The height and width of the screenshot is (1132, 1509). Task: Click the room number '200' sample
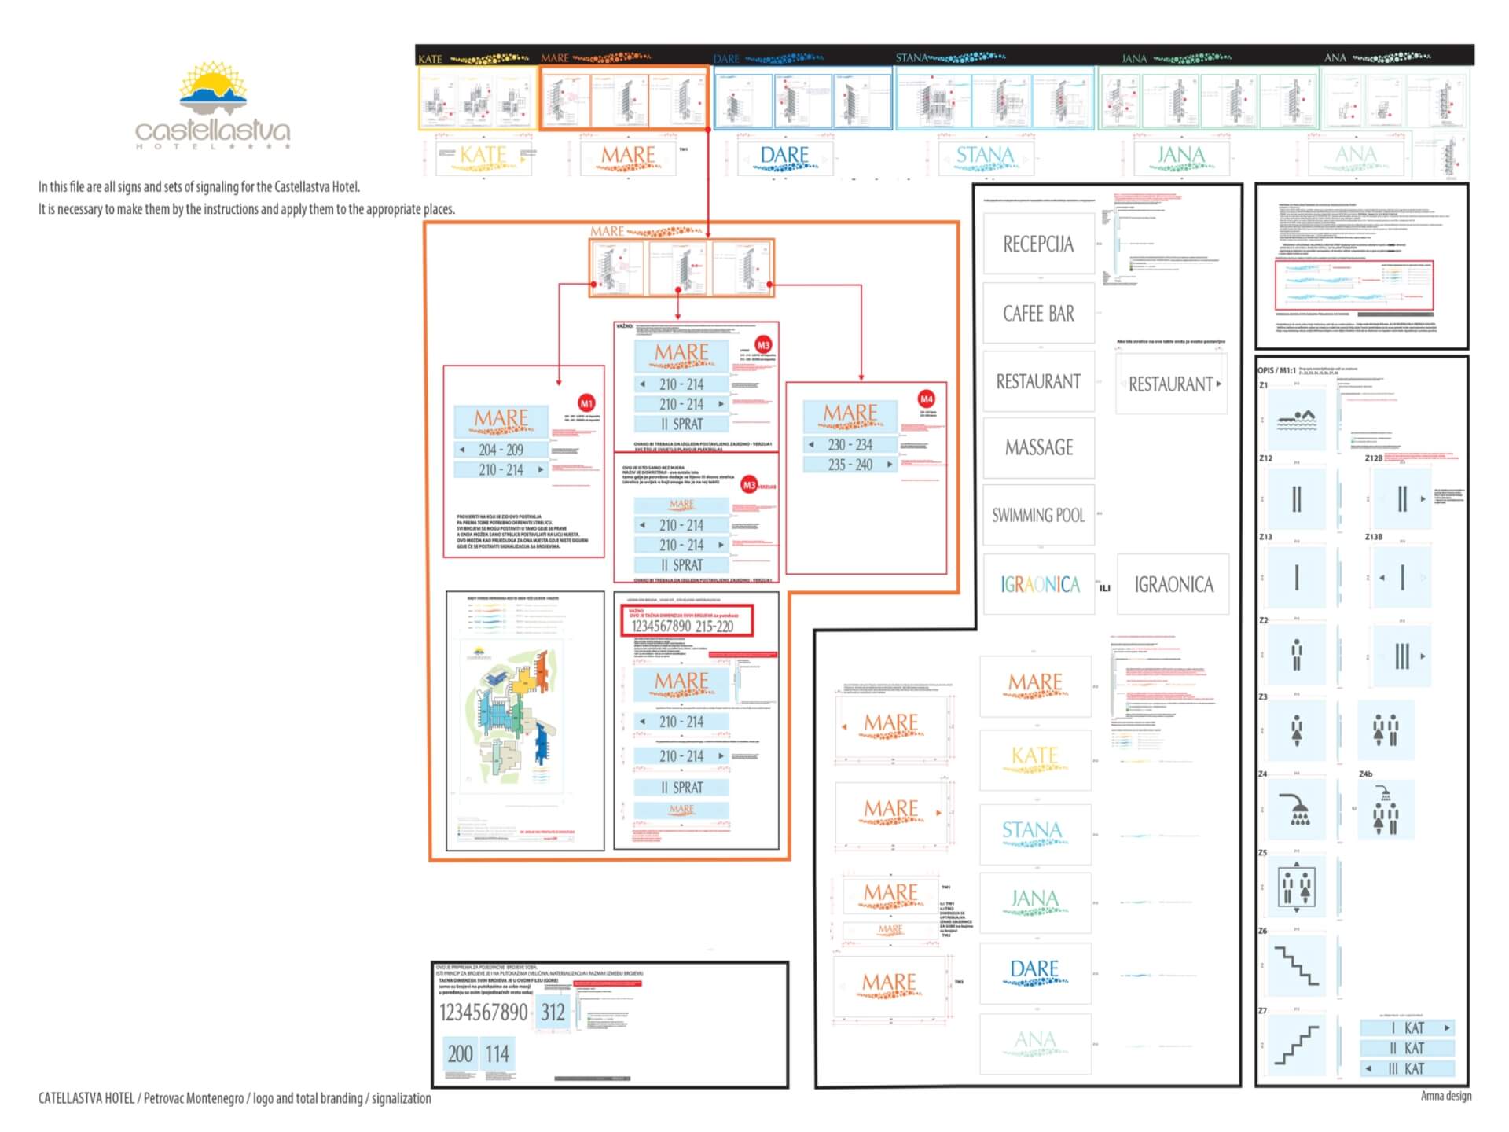pyautogui.click(x=460, y=1054)
